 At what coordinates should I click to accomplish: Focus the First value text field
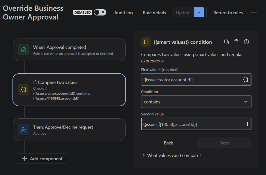coord(190,80)
